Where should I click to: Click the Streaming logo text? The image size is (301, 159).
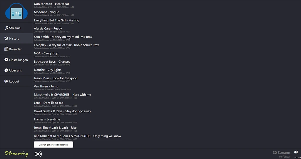tap(16, 153)
